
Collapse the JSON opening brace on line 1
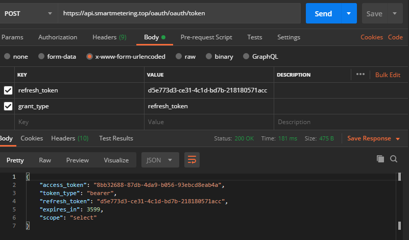[x=28, y=177]
